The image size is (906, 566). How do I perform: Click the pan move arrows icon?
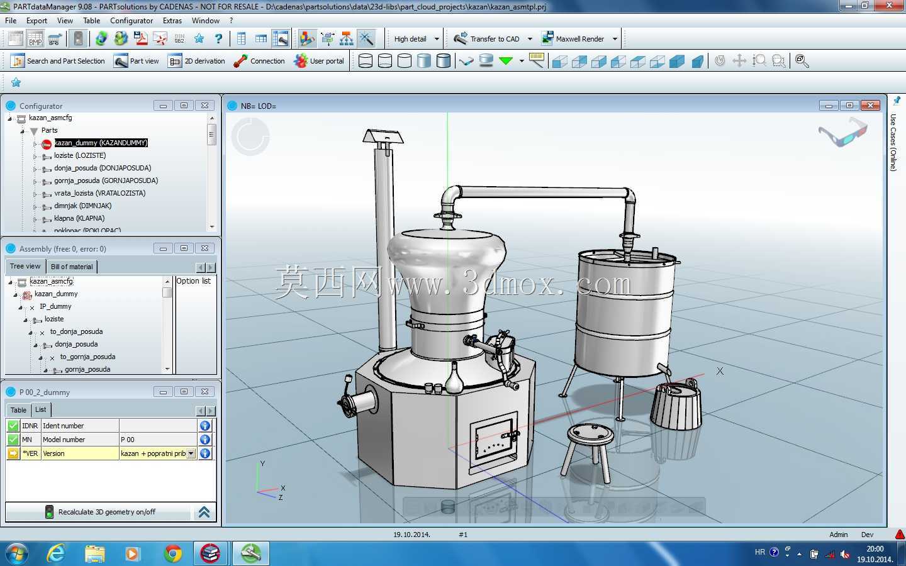click(739, 60)
